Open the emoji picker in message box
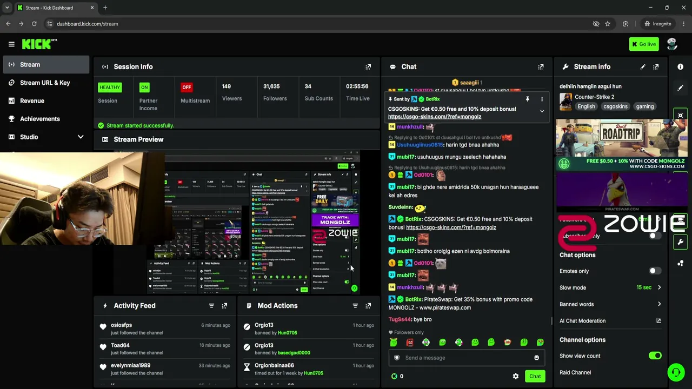This screenshot has height=389, width=692. coord(536,358)
